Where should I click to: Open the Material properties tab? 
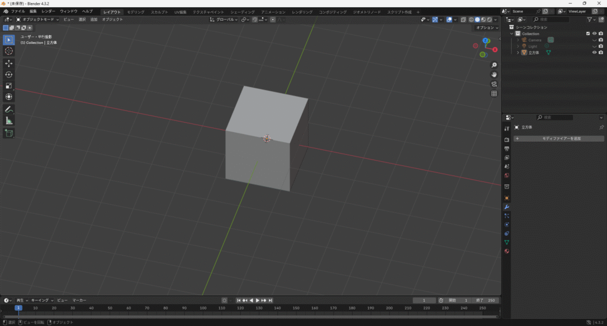[506, 251]
